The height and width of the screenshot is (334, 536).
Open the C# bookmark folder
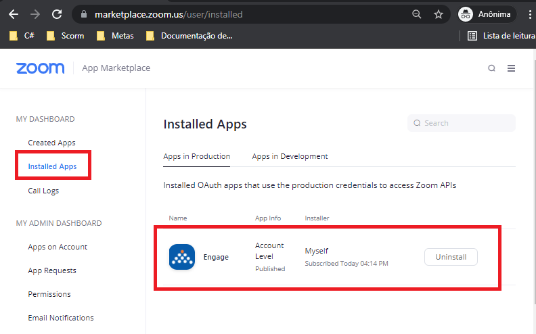point(22,36)
